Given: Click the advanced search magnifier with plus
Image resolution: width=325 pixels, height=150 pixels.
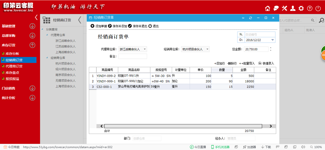Looking at the screenshot, I should coord(322,20).
